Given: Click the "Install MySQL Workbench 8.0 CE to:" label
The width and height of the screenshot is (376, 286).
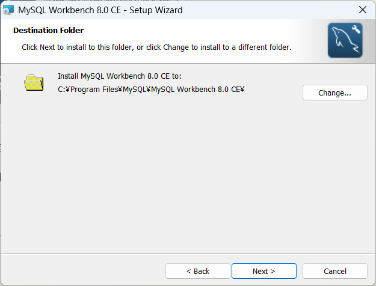Looking at the screenshot, I should click(x=119, y=76).
